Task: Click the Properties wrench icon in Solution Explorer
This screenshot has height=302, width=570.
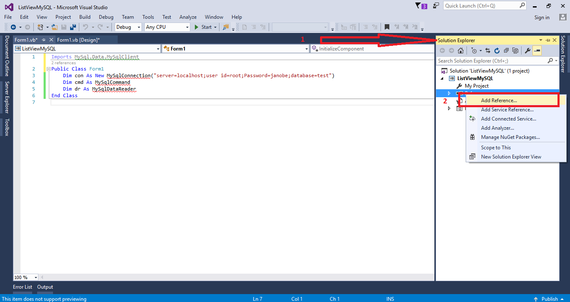Action: (x=527, y=51)
